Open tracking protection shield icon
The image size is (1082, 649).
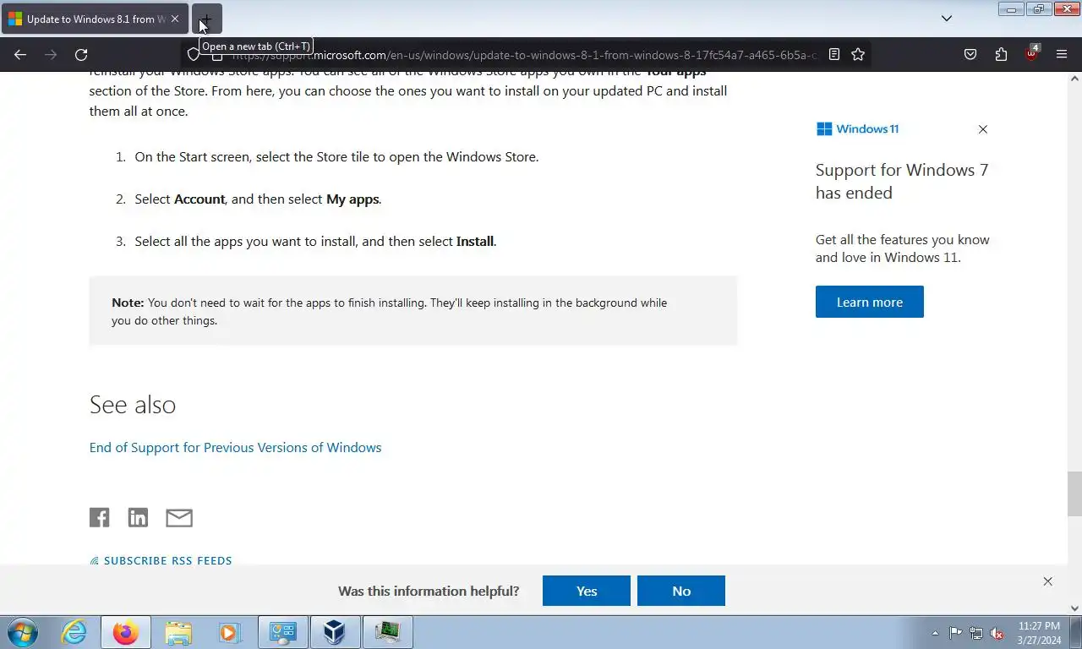click(x=194, y=54)
